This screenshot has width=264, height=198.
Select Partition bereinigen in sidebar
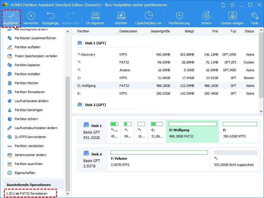(x=34, y=110)
